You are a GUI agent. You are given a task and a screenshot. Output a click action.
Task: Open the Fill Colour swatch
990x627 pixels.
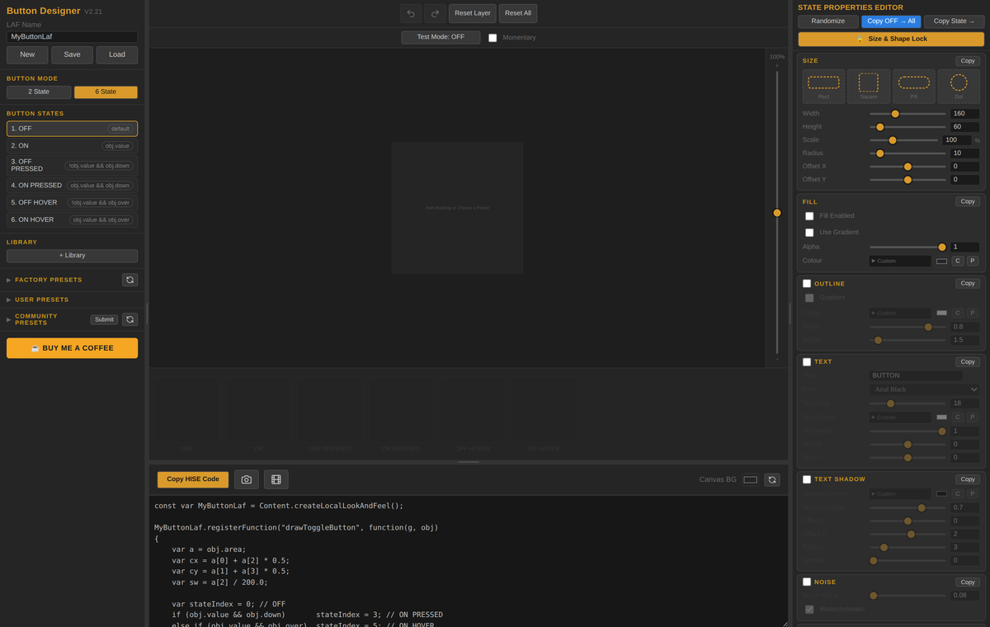click(x=941, y=261)
